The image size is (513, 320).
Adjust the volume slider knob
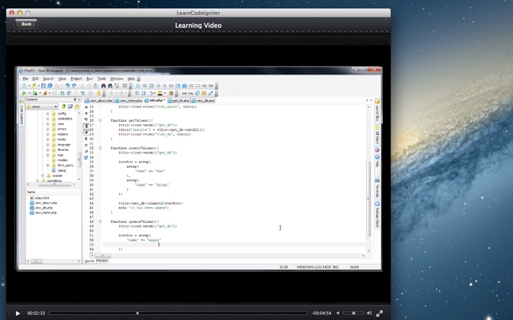point(353,313)
